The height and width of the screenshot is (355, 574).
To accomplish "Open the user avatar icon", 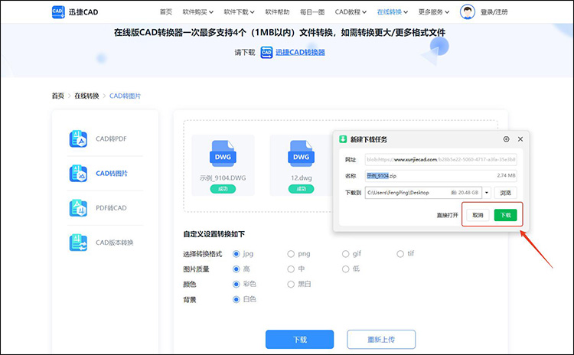I will [x=467, y=11].
